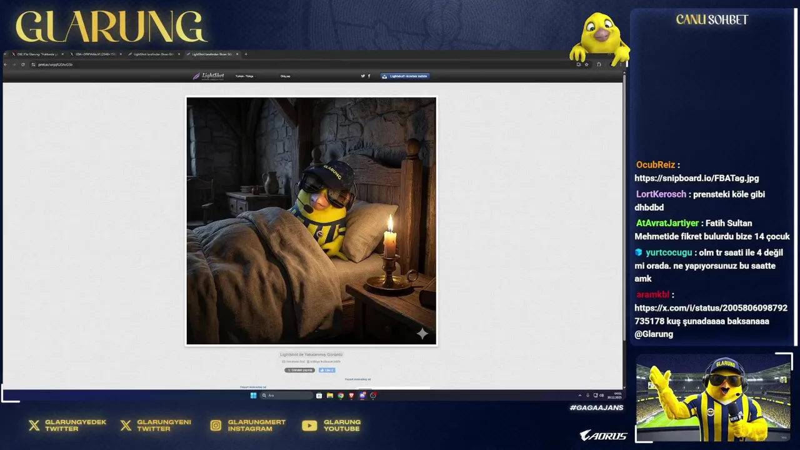The width and height of the screenshot is (800, 450).
Task: Open the taskbar clock and date
Action: coord(615,395)
